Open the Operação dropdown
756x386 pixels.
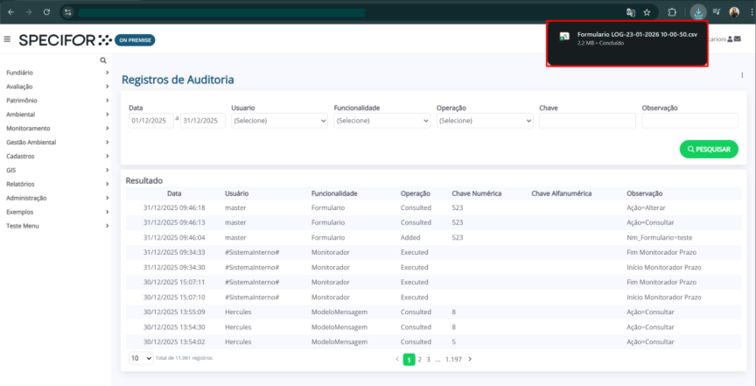coord(485,121)
